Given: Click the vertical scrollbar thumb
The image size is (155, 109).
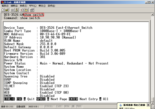Looking at the screenshot, I should 152,99.
